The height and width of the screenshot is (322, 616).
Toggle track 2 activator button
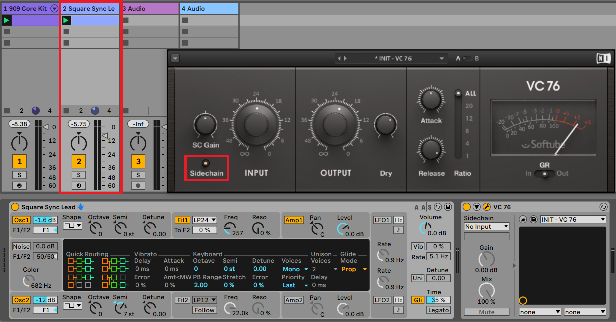tap(79, 162)
